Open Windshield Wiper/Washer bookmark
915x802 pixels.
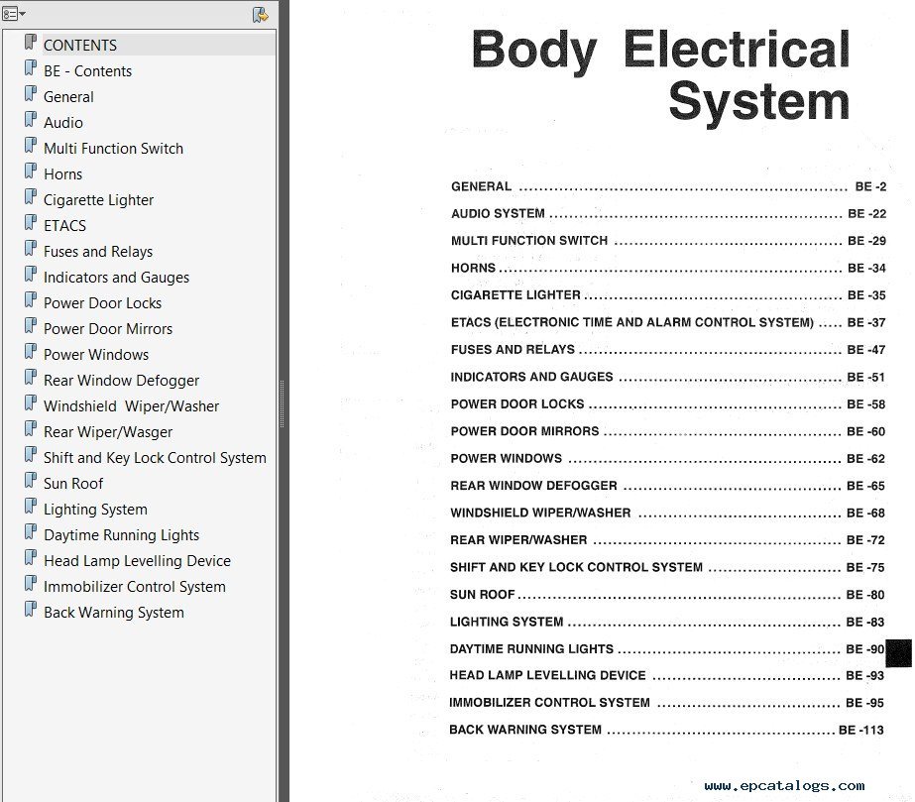(131, 405)
